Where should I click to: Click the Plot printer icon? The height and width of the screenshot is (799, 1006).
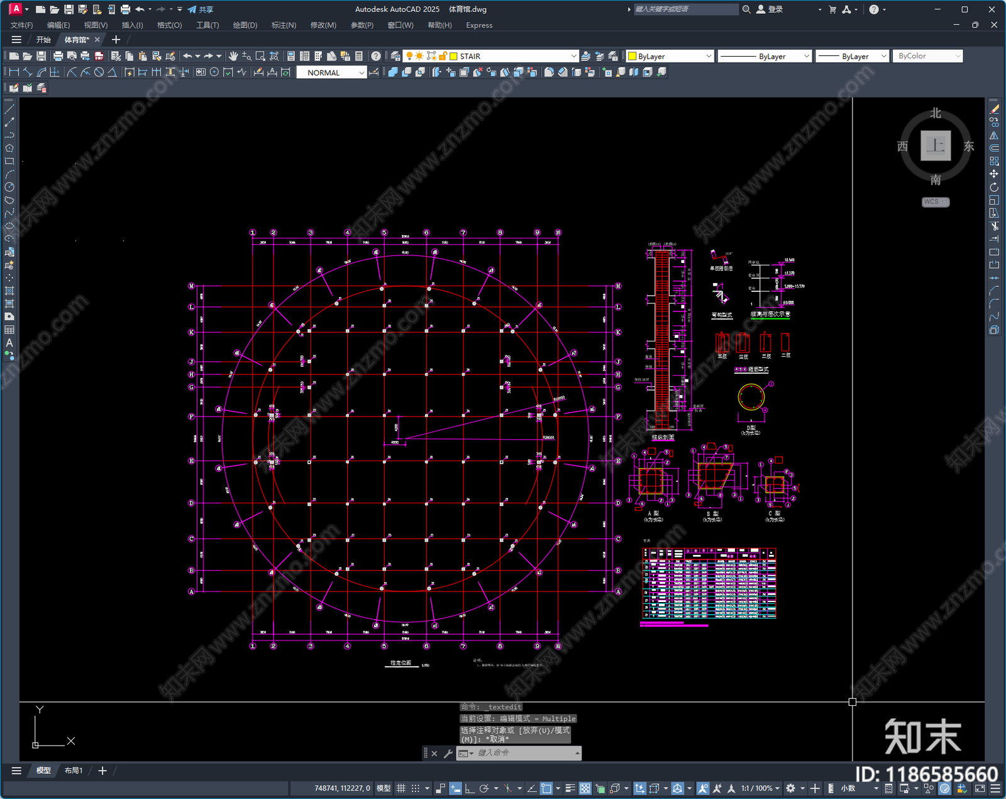point(58,56)
